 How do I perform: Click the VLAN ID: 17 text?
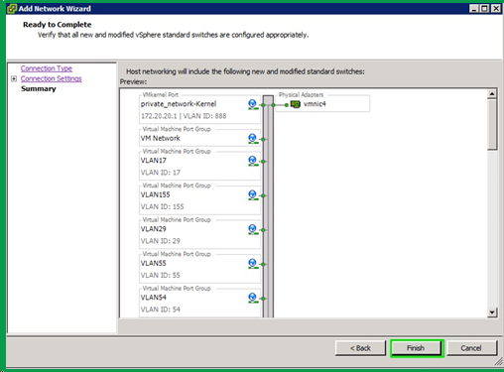tap(161, 173)
